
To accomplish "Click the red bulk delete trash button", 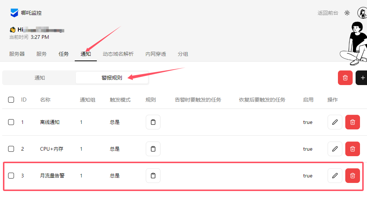I will pos(345,78).
